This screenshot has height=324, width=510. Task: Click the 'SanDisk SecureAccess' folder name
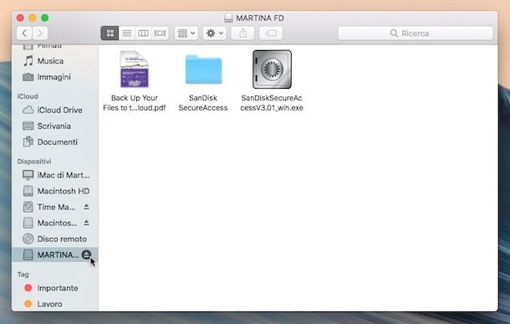[203, 103]
